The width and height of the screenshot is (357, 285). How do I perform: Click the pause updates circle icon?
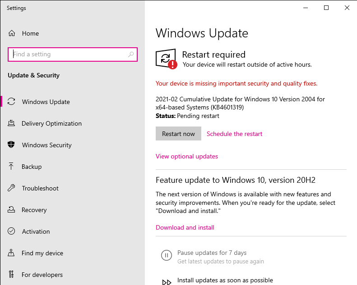point(167,255)
